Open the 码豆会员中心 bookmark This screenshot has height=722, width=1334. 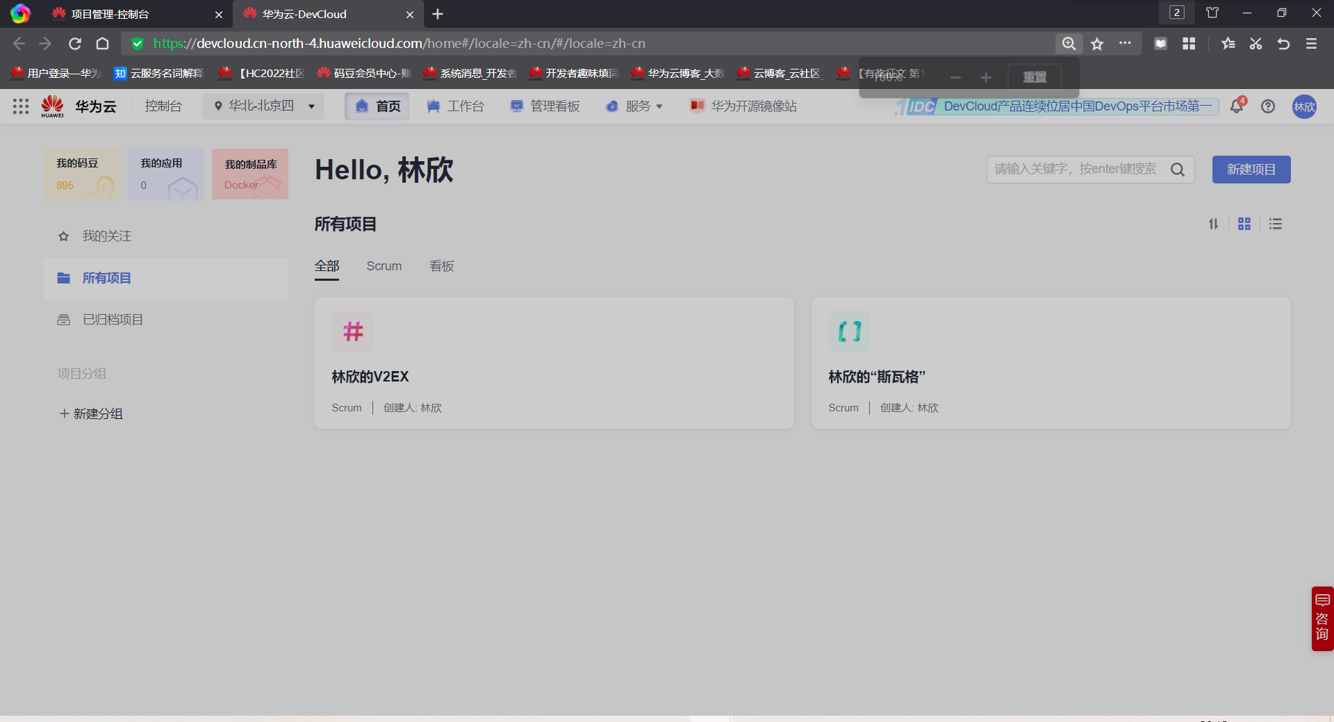click(x=363, y=74)
